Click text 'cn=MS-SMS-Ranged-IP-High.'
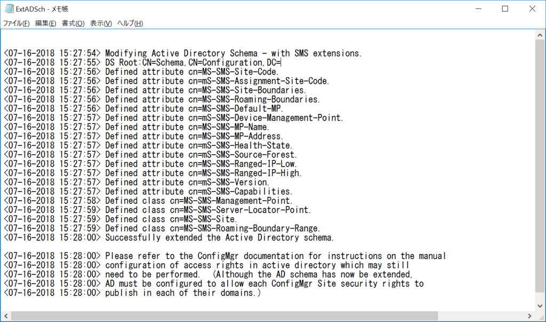The height and width of the screenshot is (322, 546). (x=245, y=173)
